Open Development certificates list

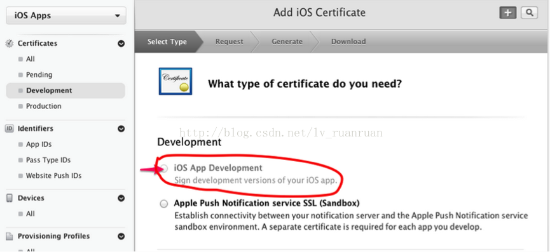coord(65,91)
